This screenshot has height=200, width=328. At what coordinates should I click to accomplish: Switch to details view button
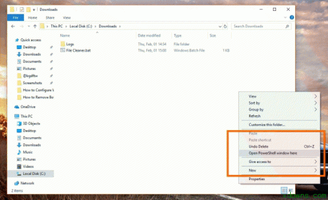tap(284, 190)
